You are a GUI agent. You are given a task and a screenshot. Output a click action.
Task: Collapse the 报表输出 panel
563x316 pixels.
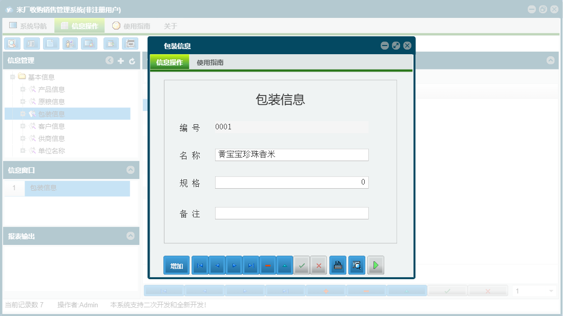click(130, 236)
